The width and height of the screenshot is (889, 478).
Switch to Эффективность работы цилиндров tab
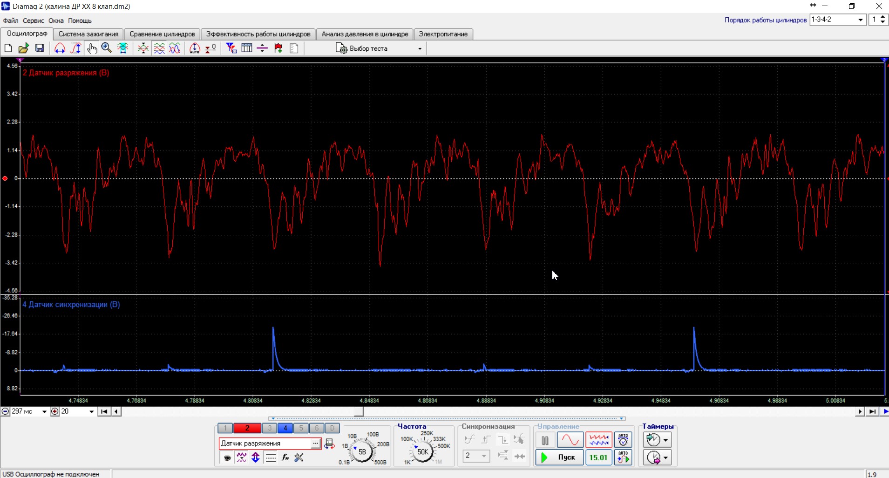point(258,34)
